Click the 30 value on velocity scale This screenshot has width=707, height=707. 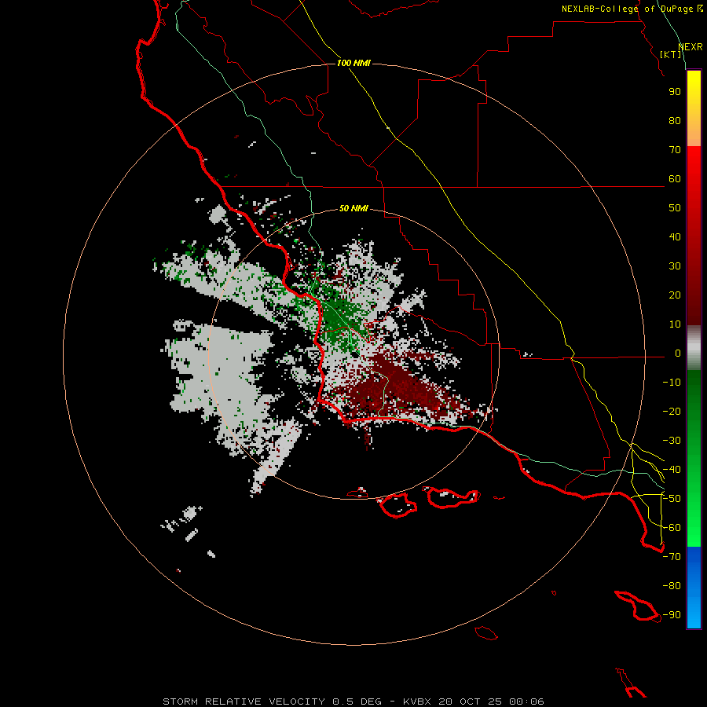pyautogui.click(x=675, y=266)
